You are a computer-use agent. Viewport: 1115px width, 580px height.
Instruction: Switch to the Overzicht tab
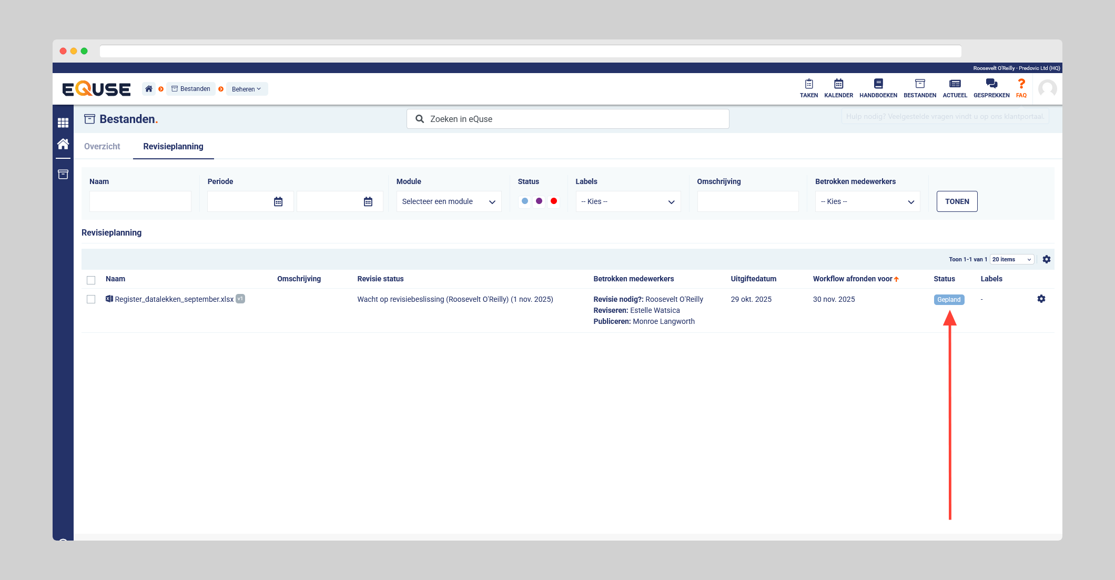[102, 146]
